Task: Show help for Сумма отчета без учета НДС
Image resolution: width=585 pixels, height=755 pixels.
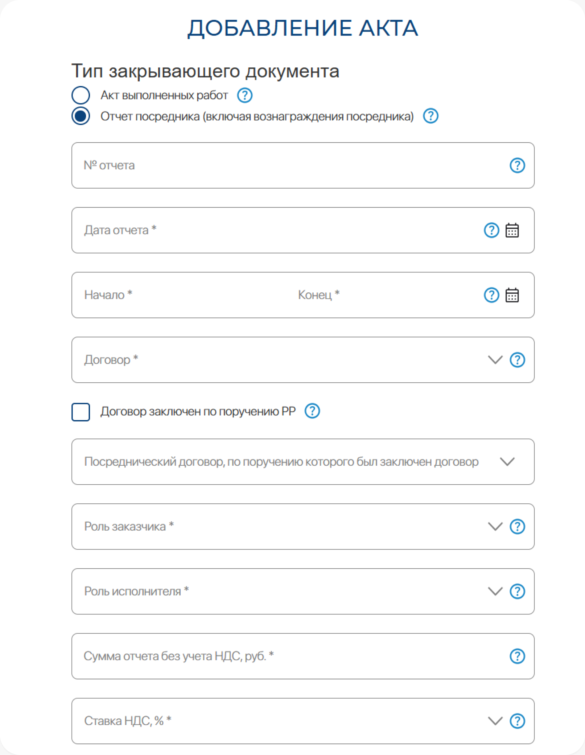Action: (x=517, y=656)
